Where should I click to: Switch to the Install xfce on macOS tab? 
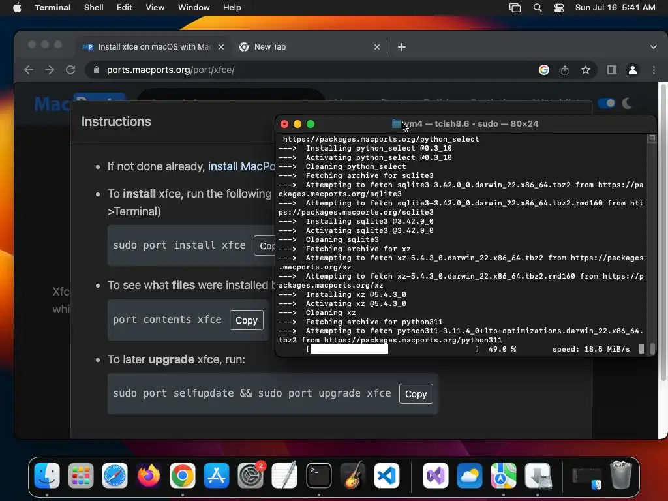pos(153,47)
